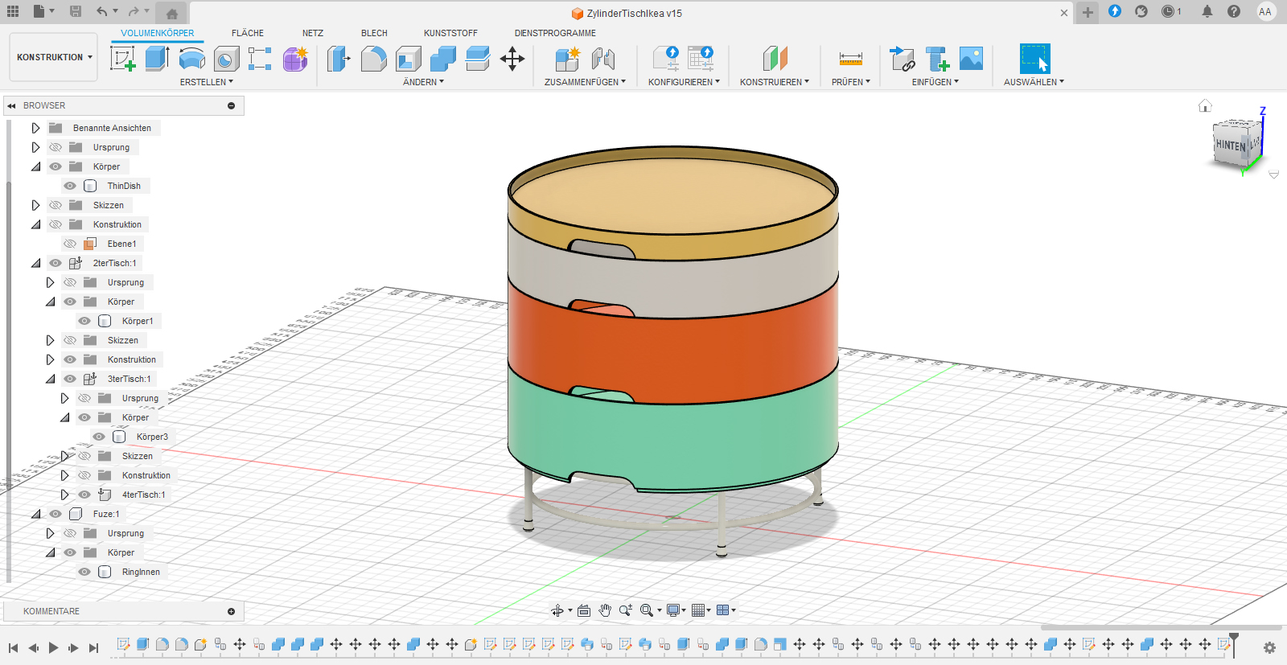Select the Move/Copy tool
The height and width of the screenshot is (665, 1287).
pos(512,59)
